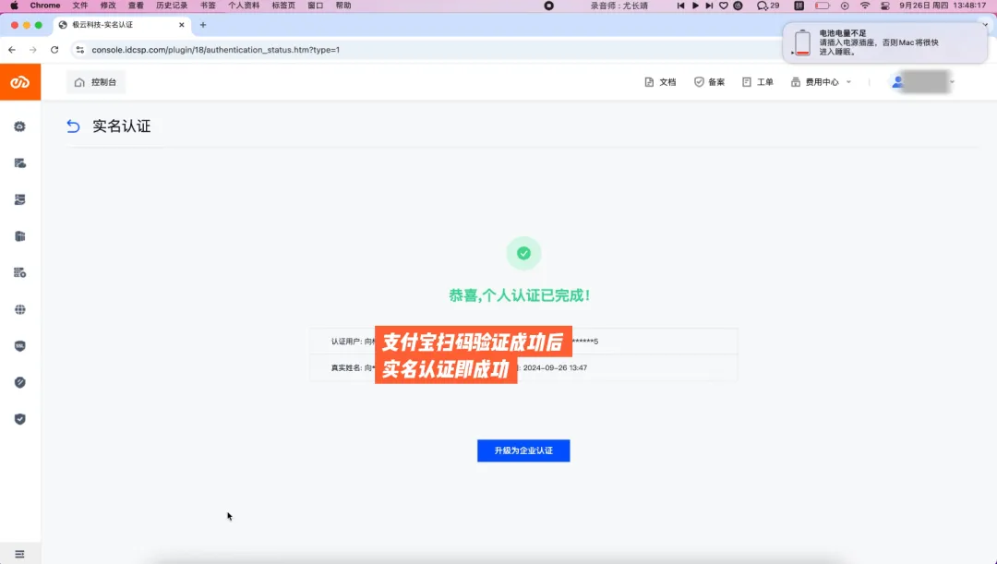Open the 书签 menu
997x564 pixels.
(208, 6)
